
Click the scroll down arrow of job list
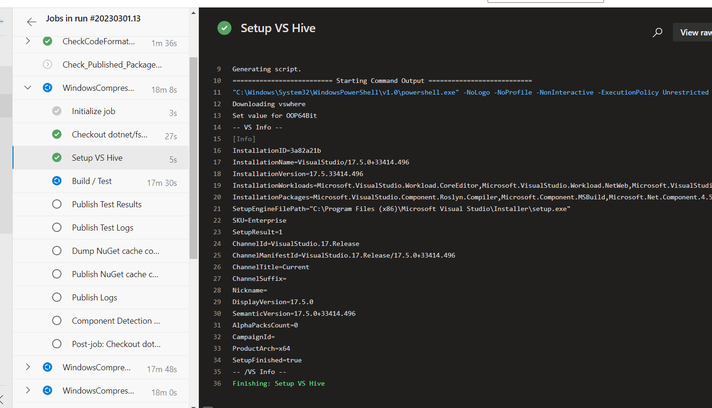coord(193,406)
